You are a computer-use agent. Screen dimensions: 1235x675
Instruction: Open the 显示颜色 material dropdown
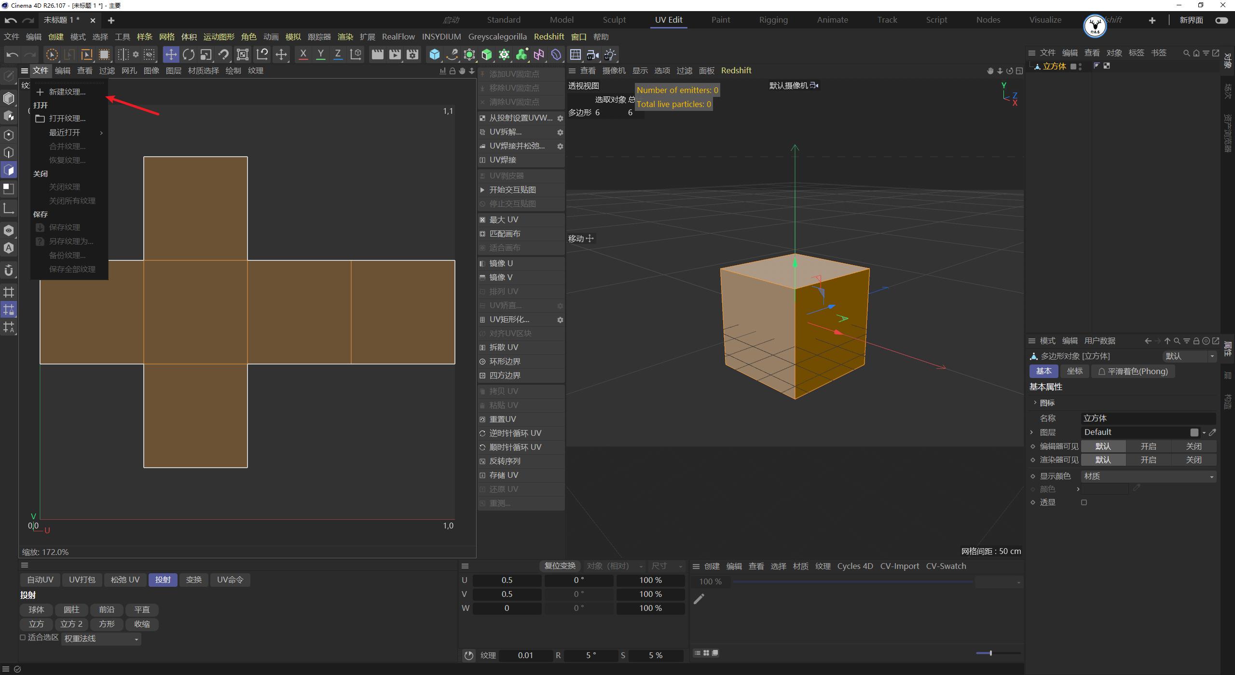(x=1148, y=476)
